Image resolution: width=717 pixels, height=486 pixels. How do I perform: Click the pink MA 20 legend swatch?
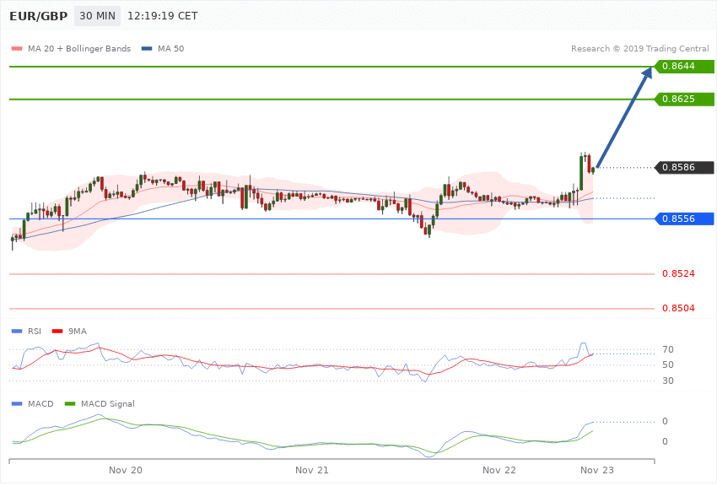coord(17,48)
